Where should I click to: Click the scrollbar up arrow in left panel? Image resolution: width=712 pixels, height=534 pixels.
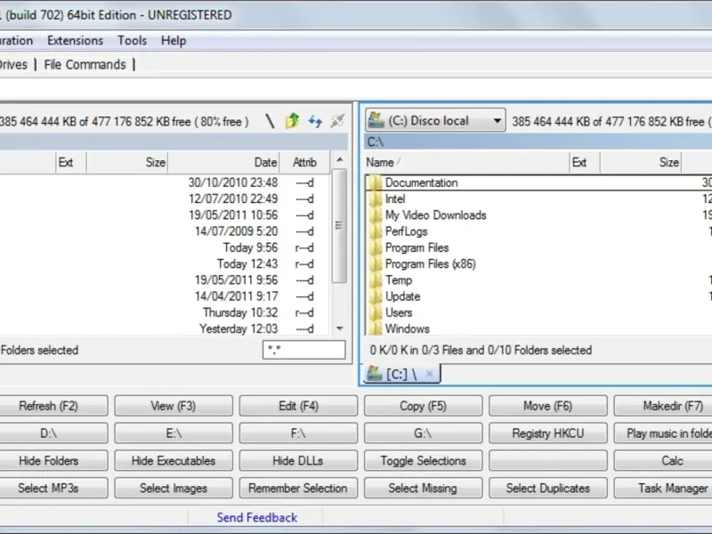coord(340,160)
